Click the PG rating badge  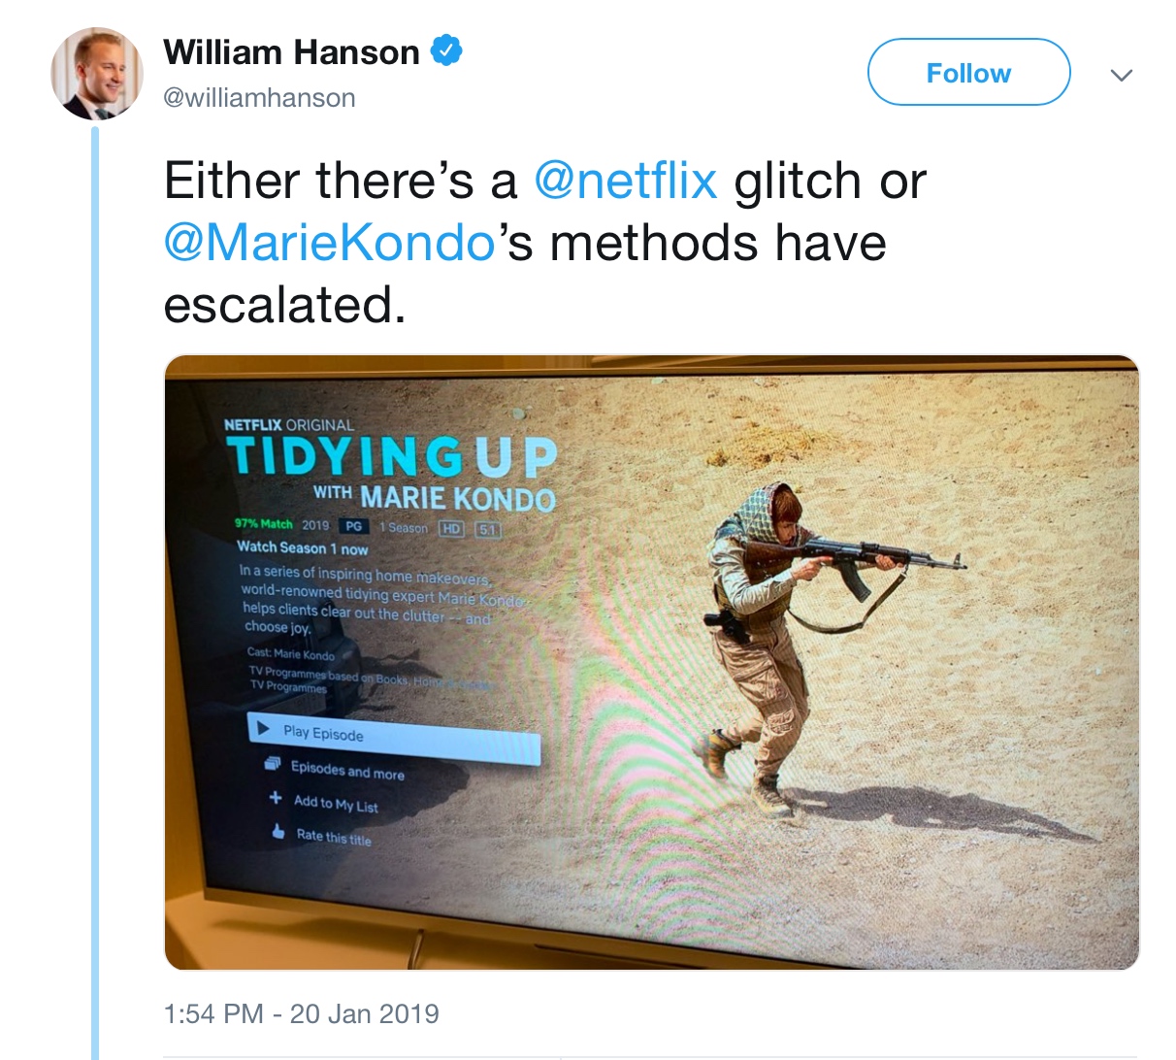click(354, 526)
